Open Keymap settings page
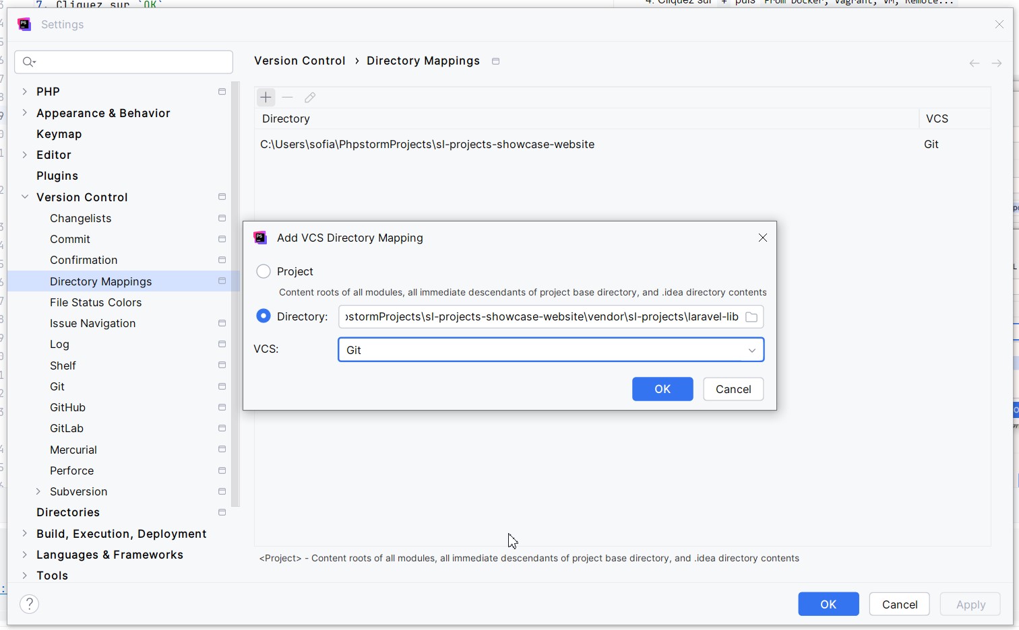 pyautogui.click(x=59, y=134)
